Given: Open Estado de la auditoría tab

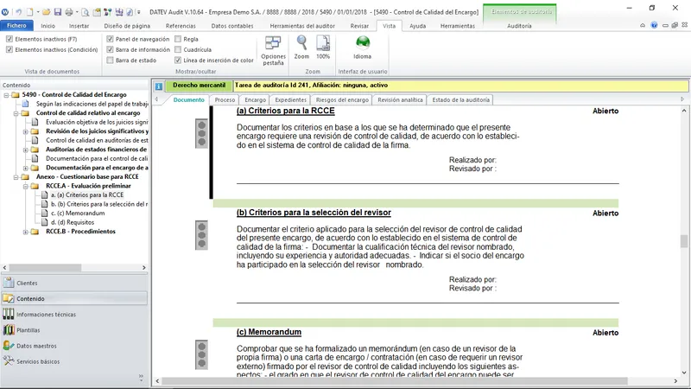Looking at the screenshot, I should (460, 100).
